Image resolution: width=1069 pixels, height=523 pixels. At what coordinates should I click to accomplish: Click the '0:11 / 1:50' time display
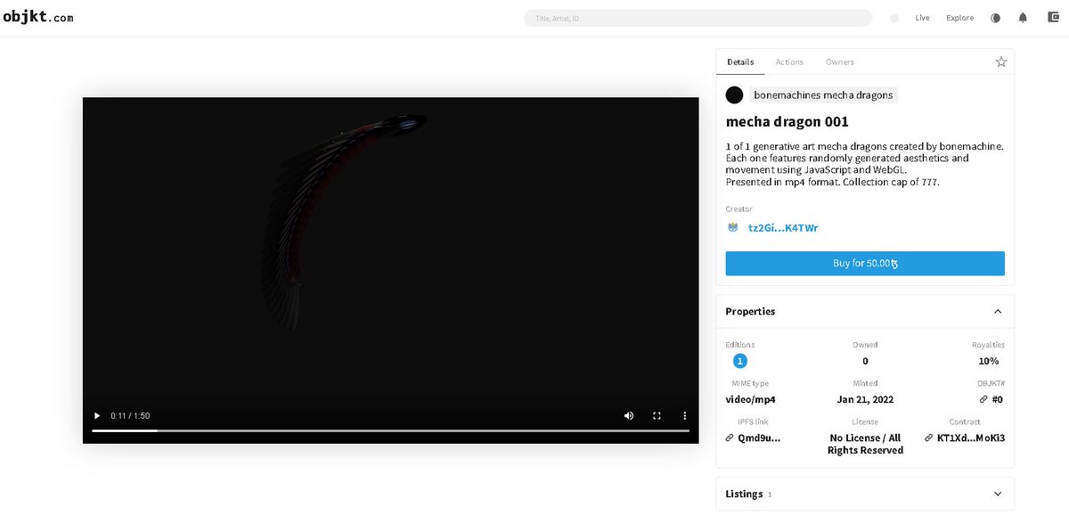130,416
